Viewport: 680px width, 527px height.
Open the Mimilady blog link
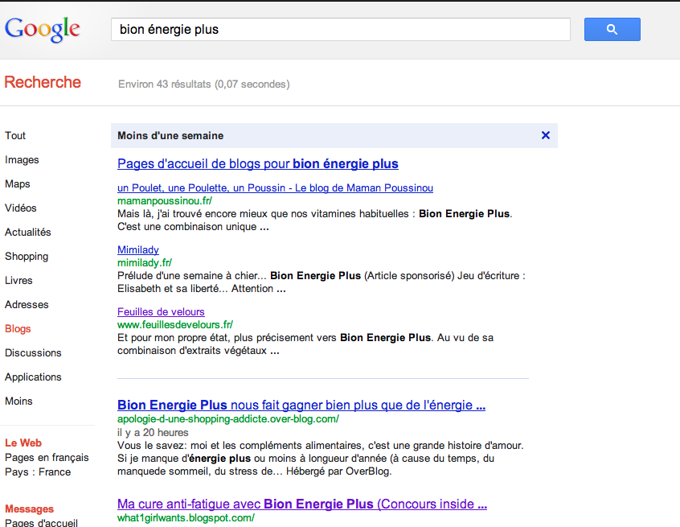click(138, 250)
